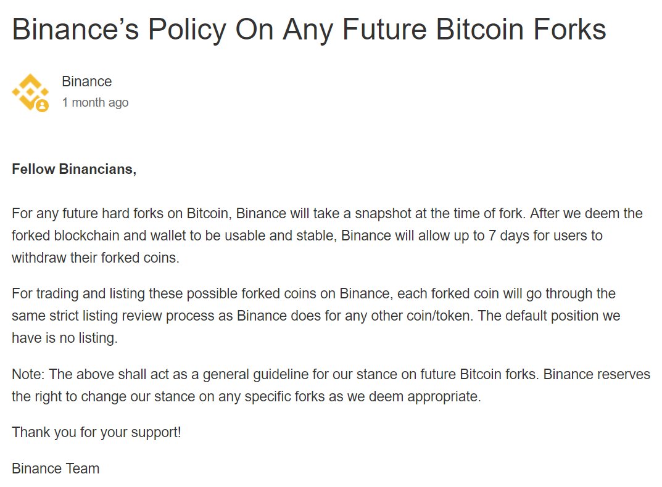662x487 pixels.
Task: Click the word 'Policy' in the headline
Action: [187, 29]
